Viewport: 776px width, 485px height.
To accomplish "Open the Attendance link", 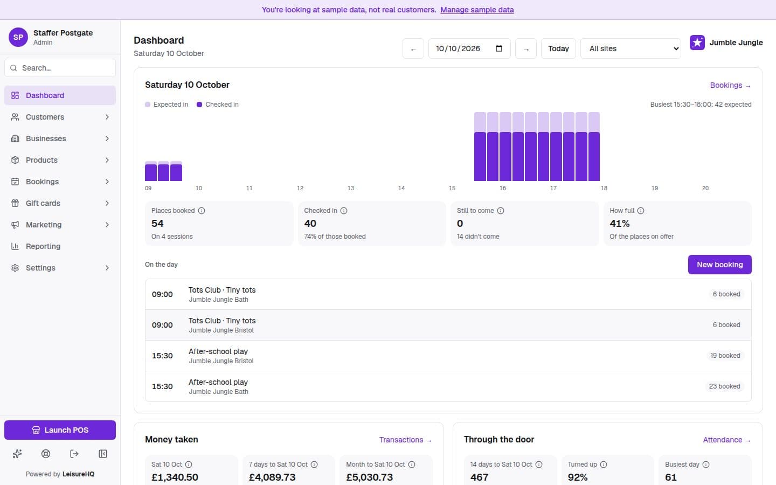I will coord(727,440).
